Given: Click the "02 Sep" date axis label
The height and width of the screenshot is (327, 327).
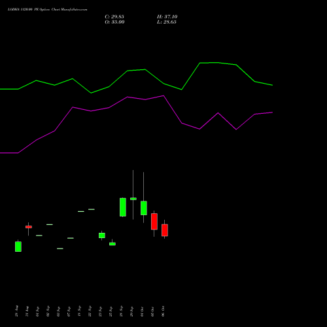Looking at the screenshot, I should point(48,311).
